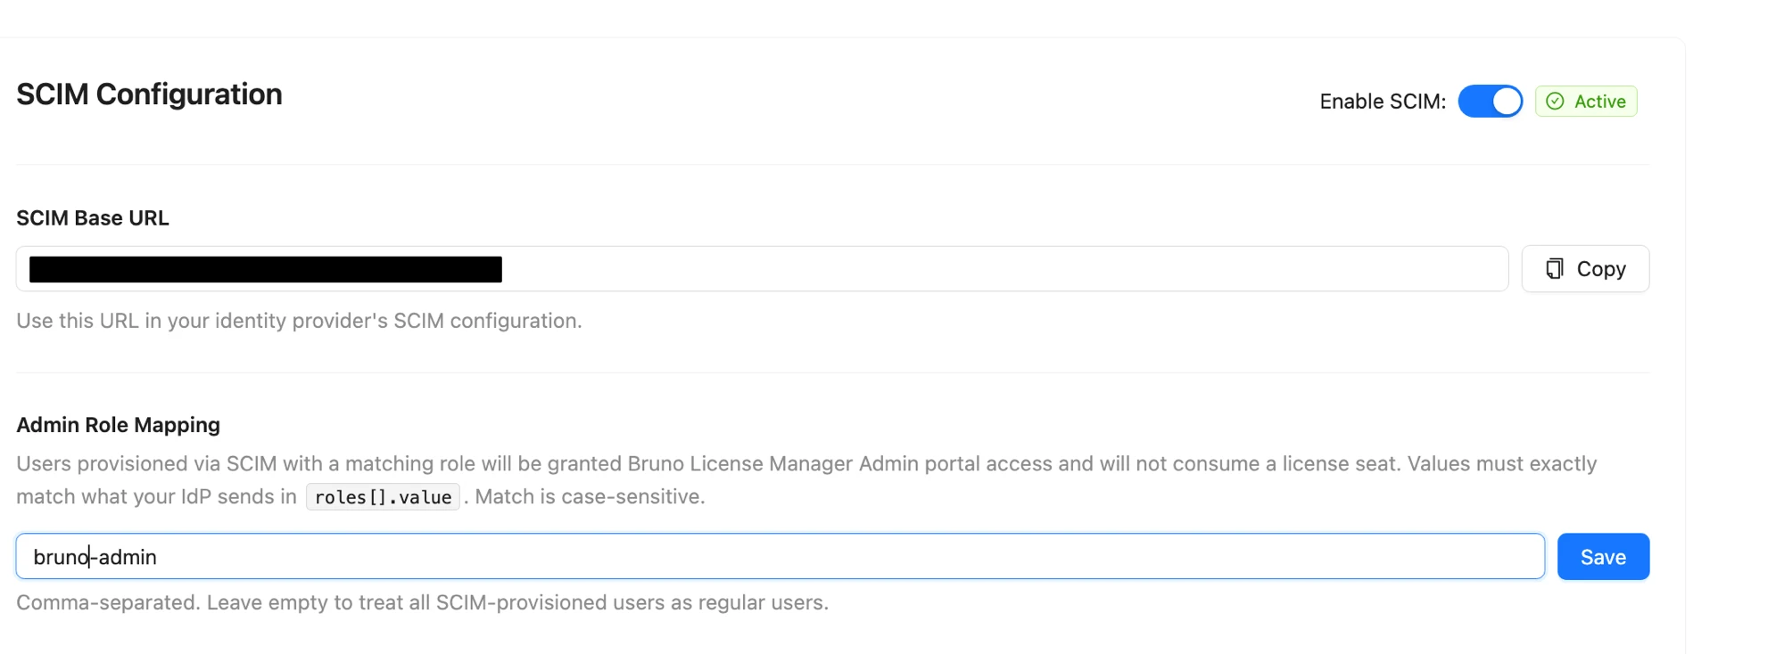Image resolution: width=1784 pixels, height=654 pixels.
Task: Click the Enable SCIM label
Action: 1383,102
